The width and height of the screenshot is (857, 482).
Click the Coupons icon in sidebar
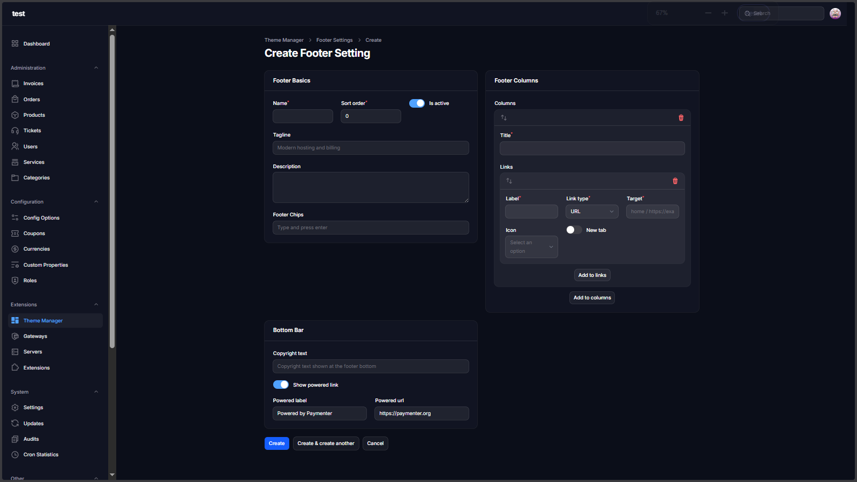[15, 234]
